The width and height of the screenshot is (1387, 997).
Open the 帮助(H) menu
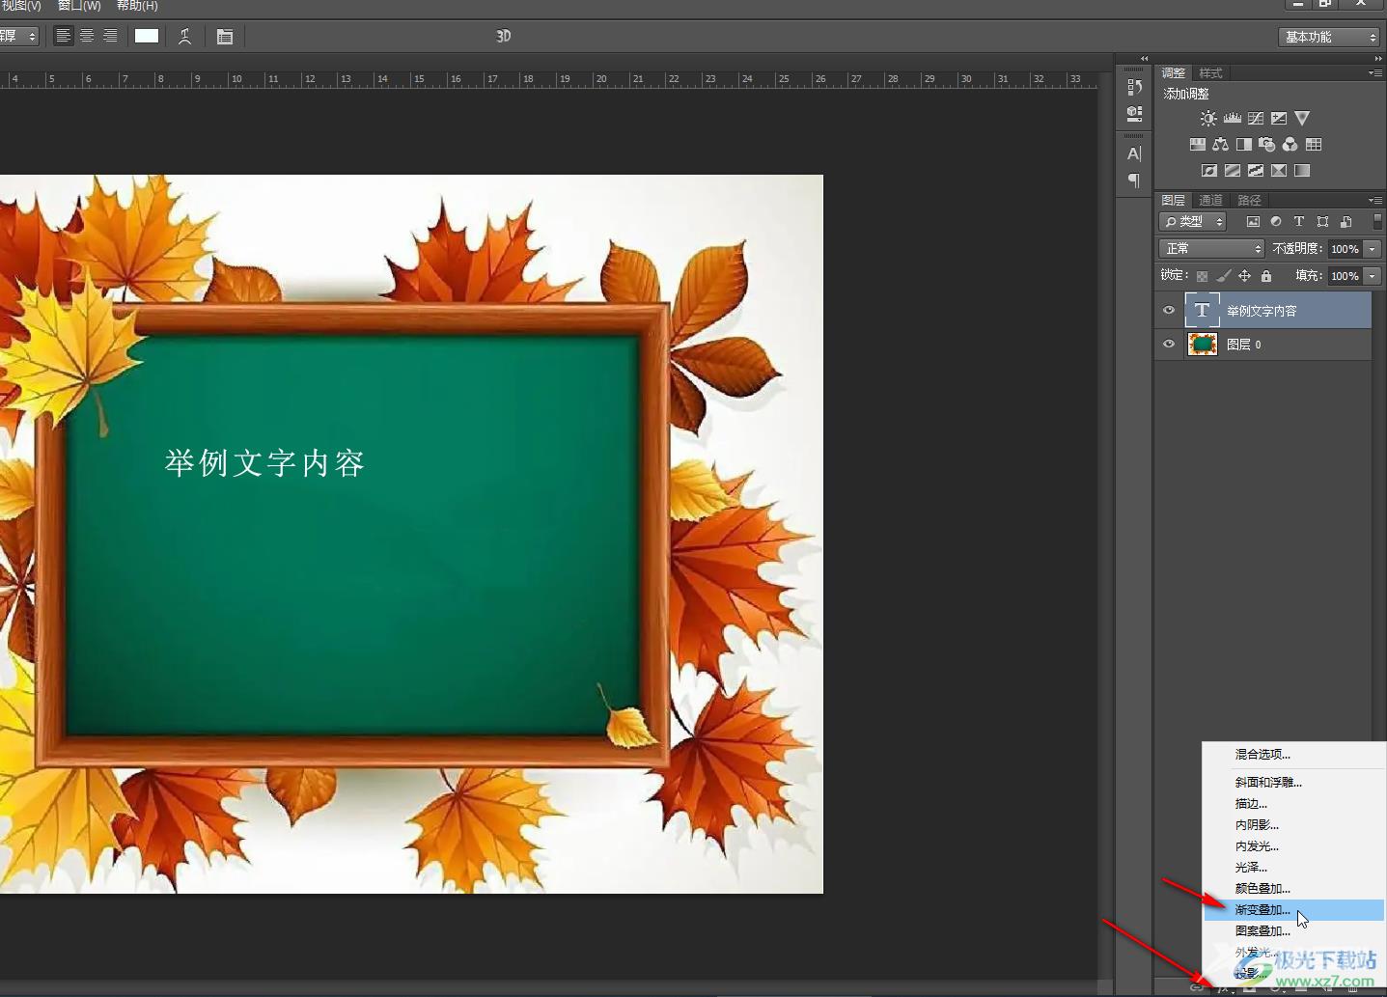[x=137, y=6]
